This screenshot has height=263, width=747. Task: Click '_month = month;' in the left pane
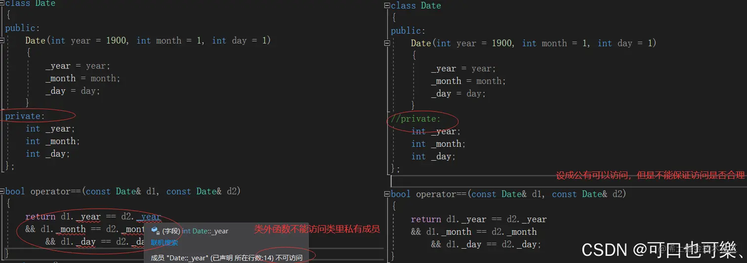[x=83, y=78]
